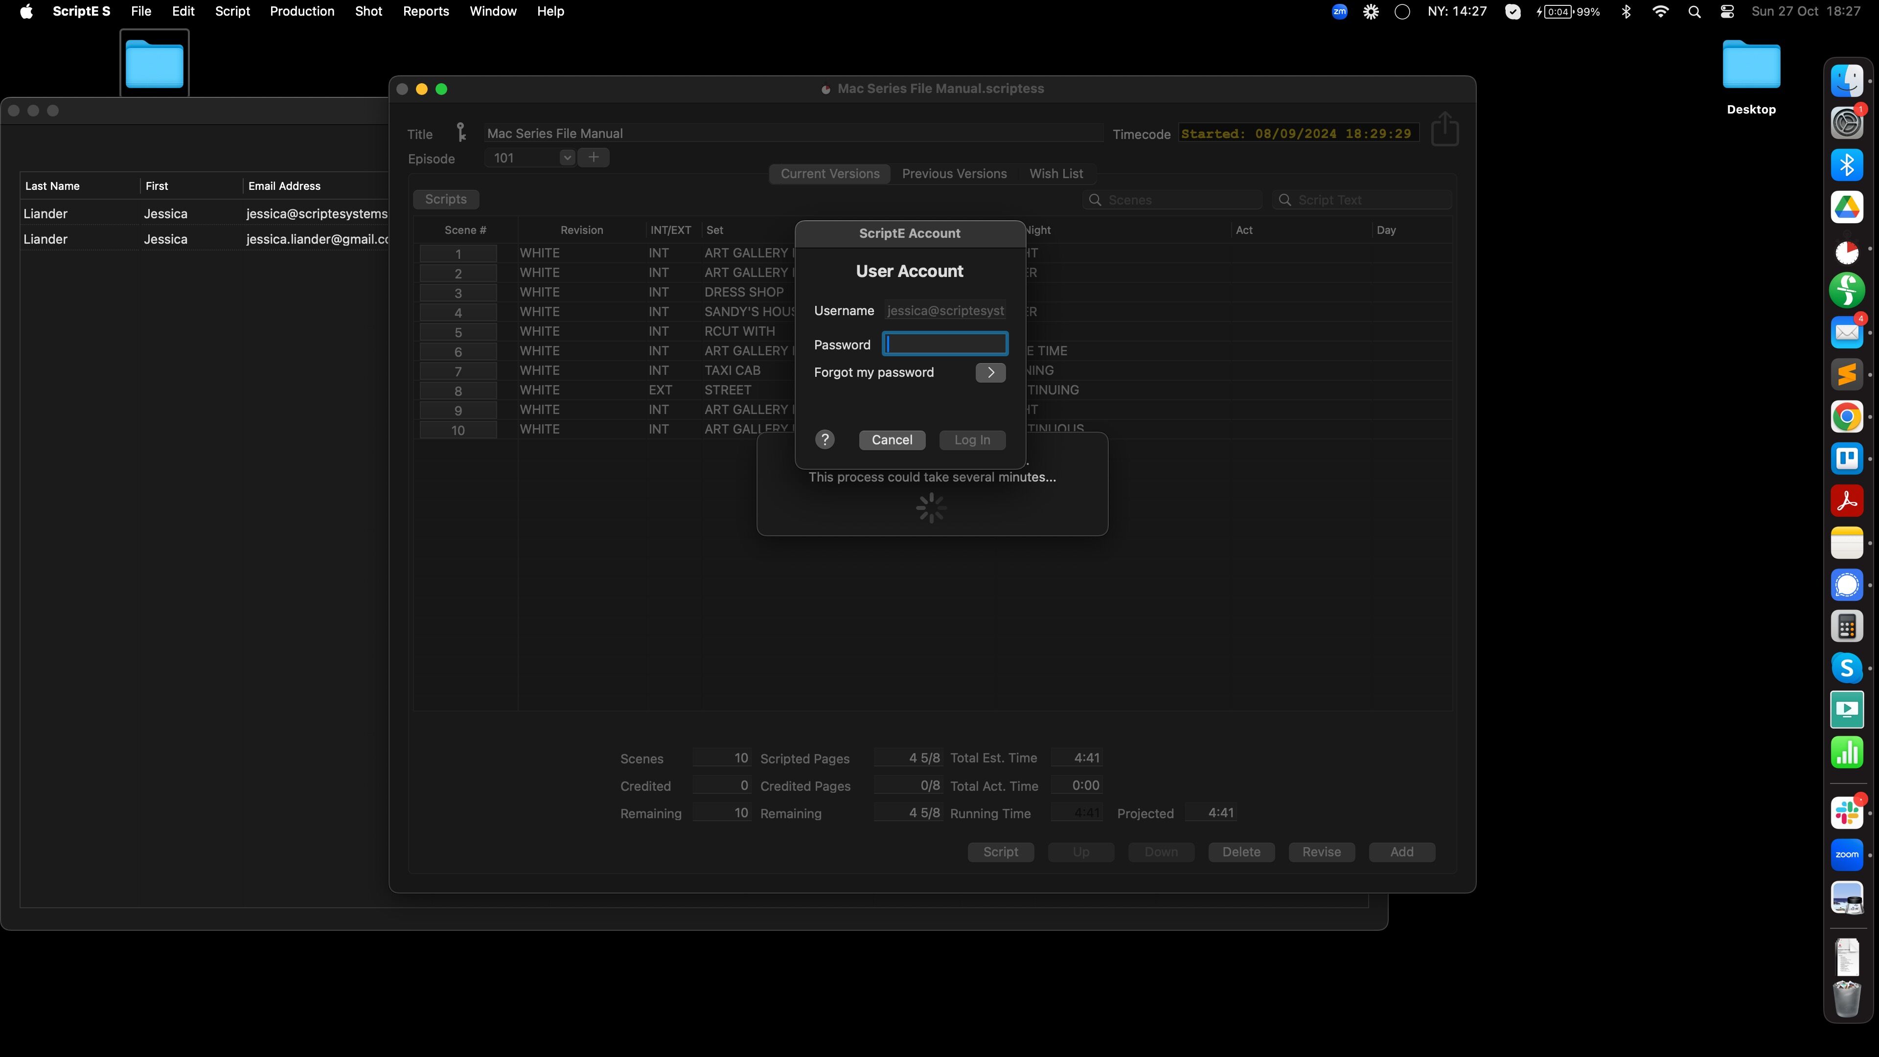Viewport: 1879px width, 1057px height.
Task: Open the Production menu
Action: click(x=302, y=12)
